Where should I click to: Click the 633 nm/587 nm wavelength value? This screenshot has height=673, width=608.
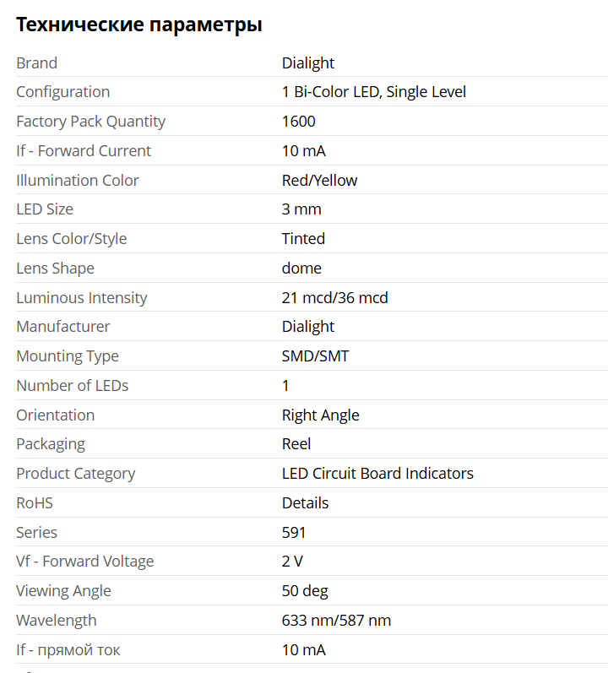point(336,621)
